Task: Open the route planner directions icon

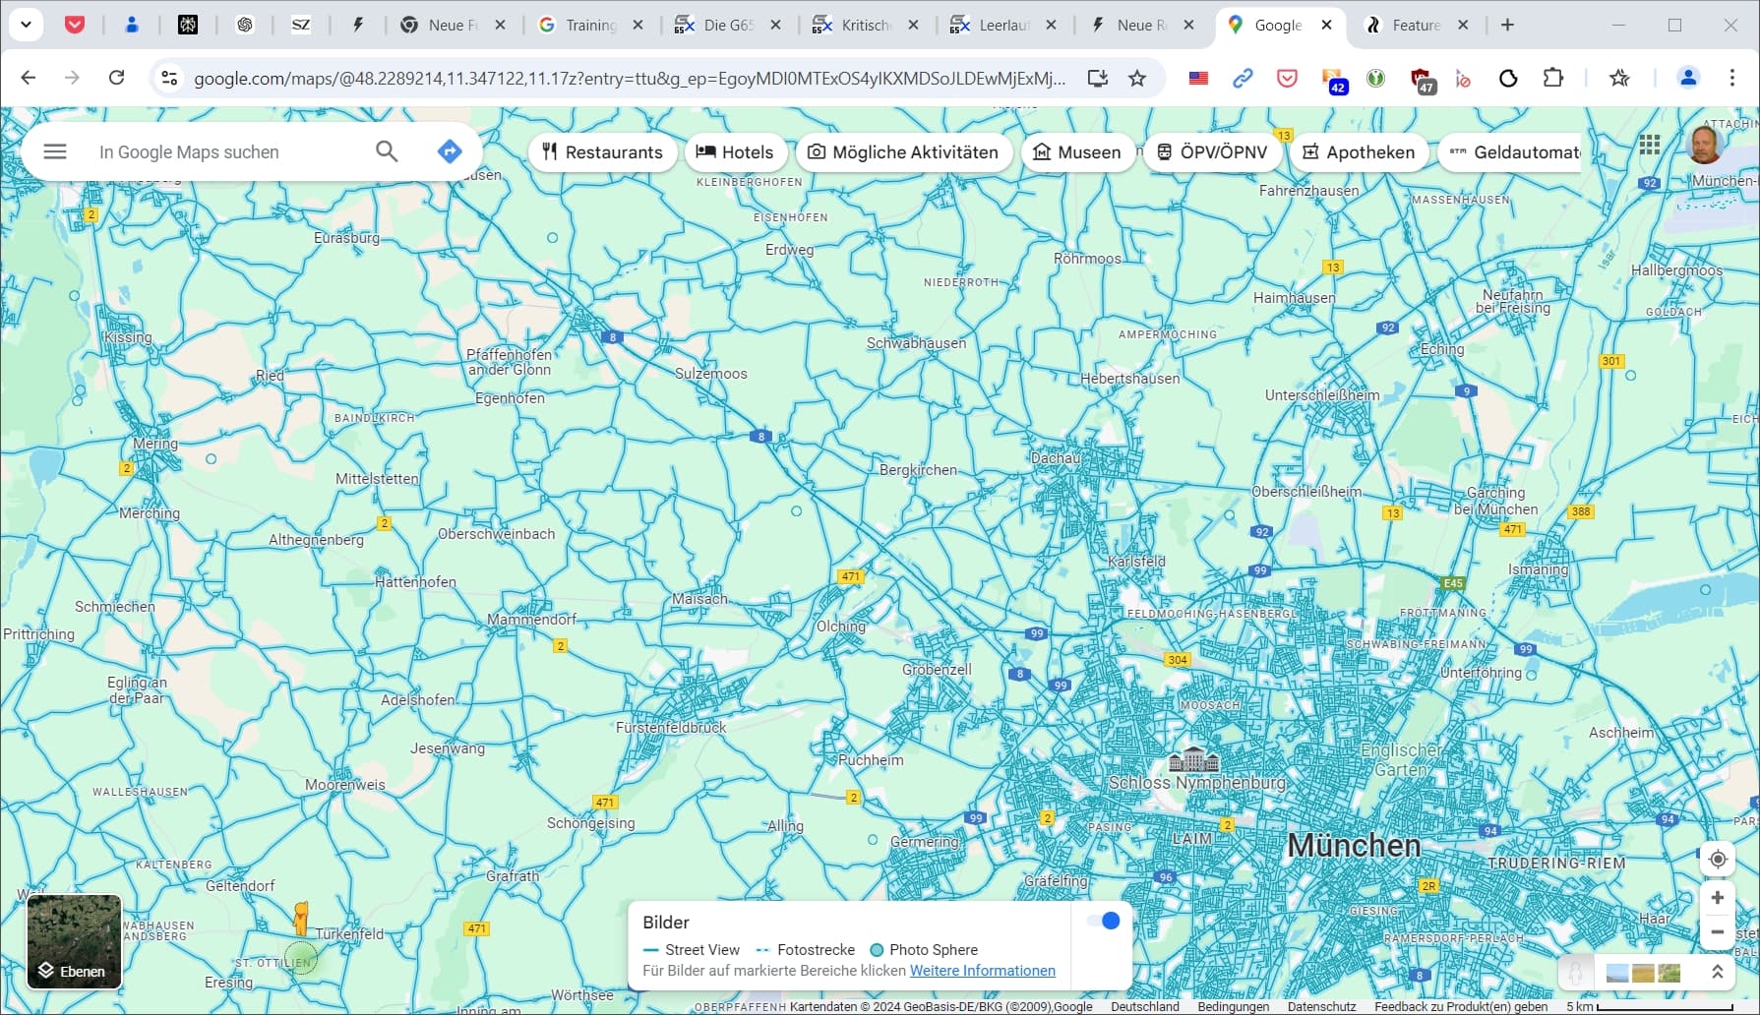Action: pyautogui.click(x=450, y=151)
